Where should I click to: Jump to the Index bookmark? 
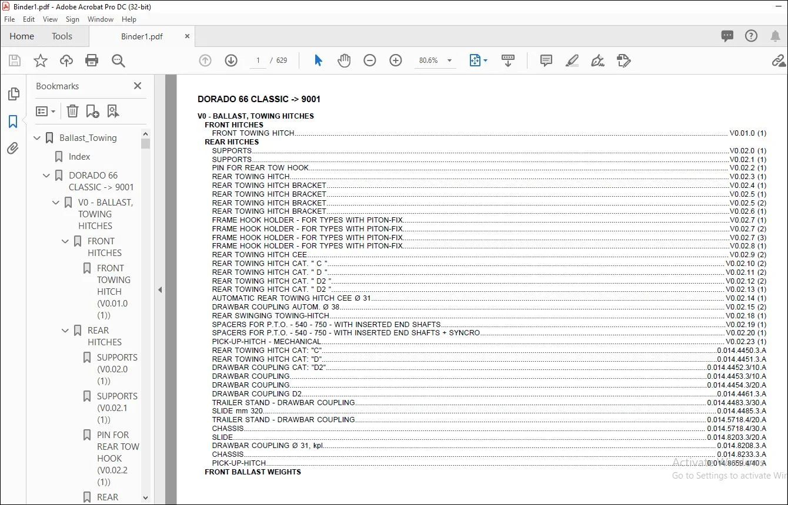79,157
